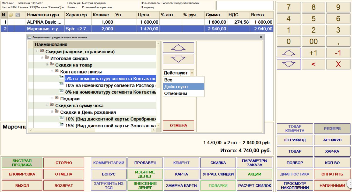Click the up arrow in the promotions dialog
This screenshot has width=352, height=192.
178,48
